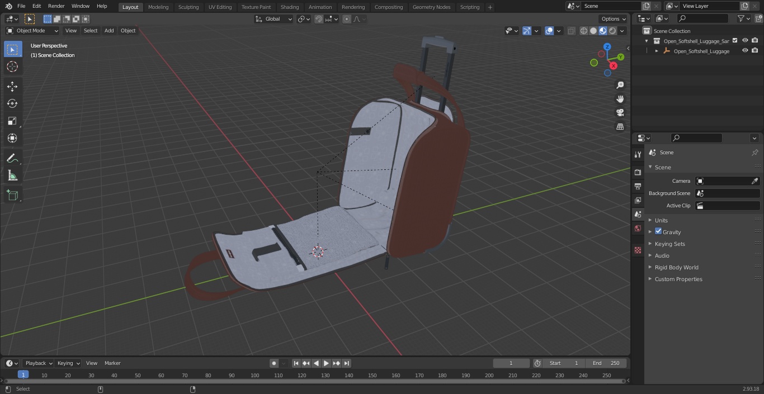Click the Blender logo menu icon
The height and width of the screenshot is (394, 764).
click(9, 6)
